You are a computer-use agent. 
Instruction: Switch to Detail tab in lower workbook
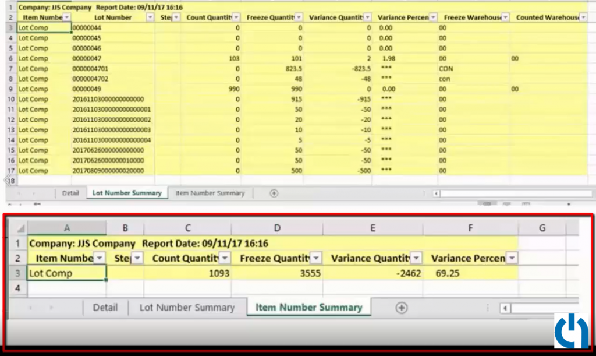pyautogui.click(x=105, y=307)
